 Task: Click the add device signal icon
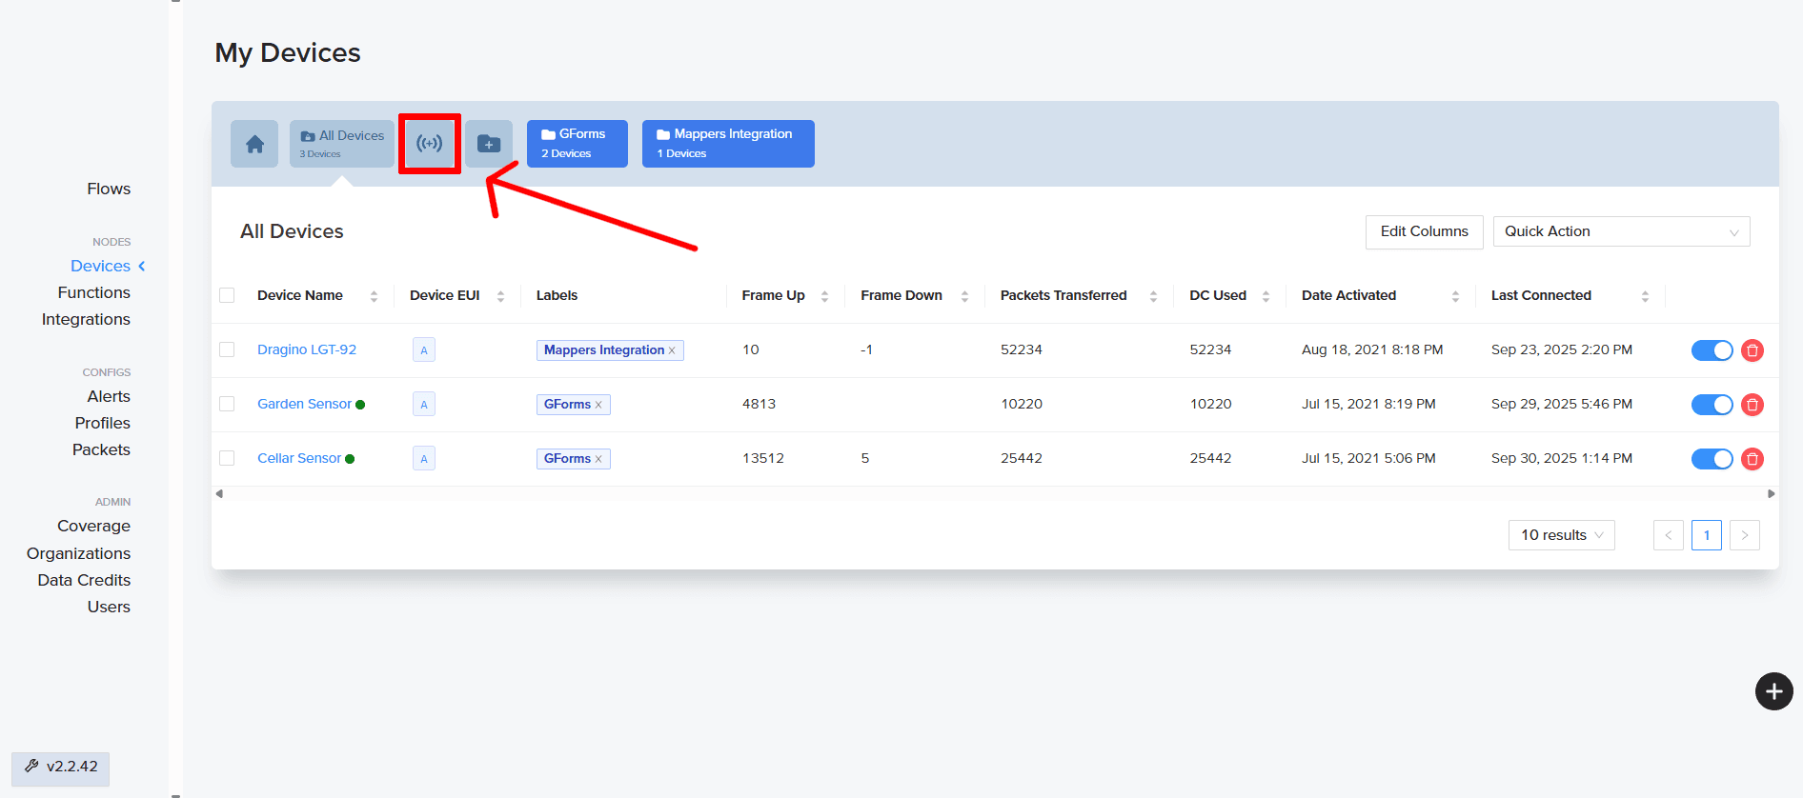pyautogui.click(x=430, y=144)
